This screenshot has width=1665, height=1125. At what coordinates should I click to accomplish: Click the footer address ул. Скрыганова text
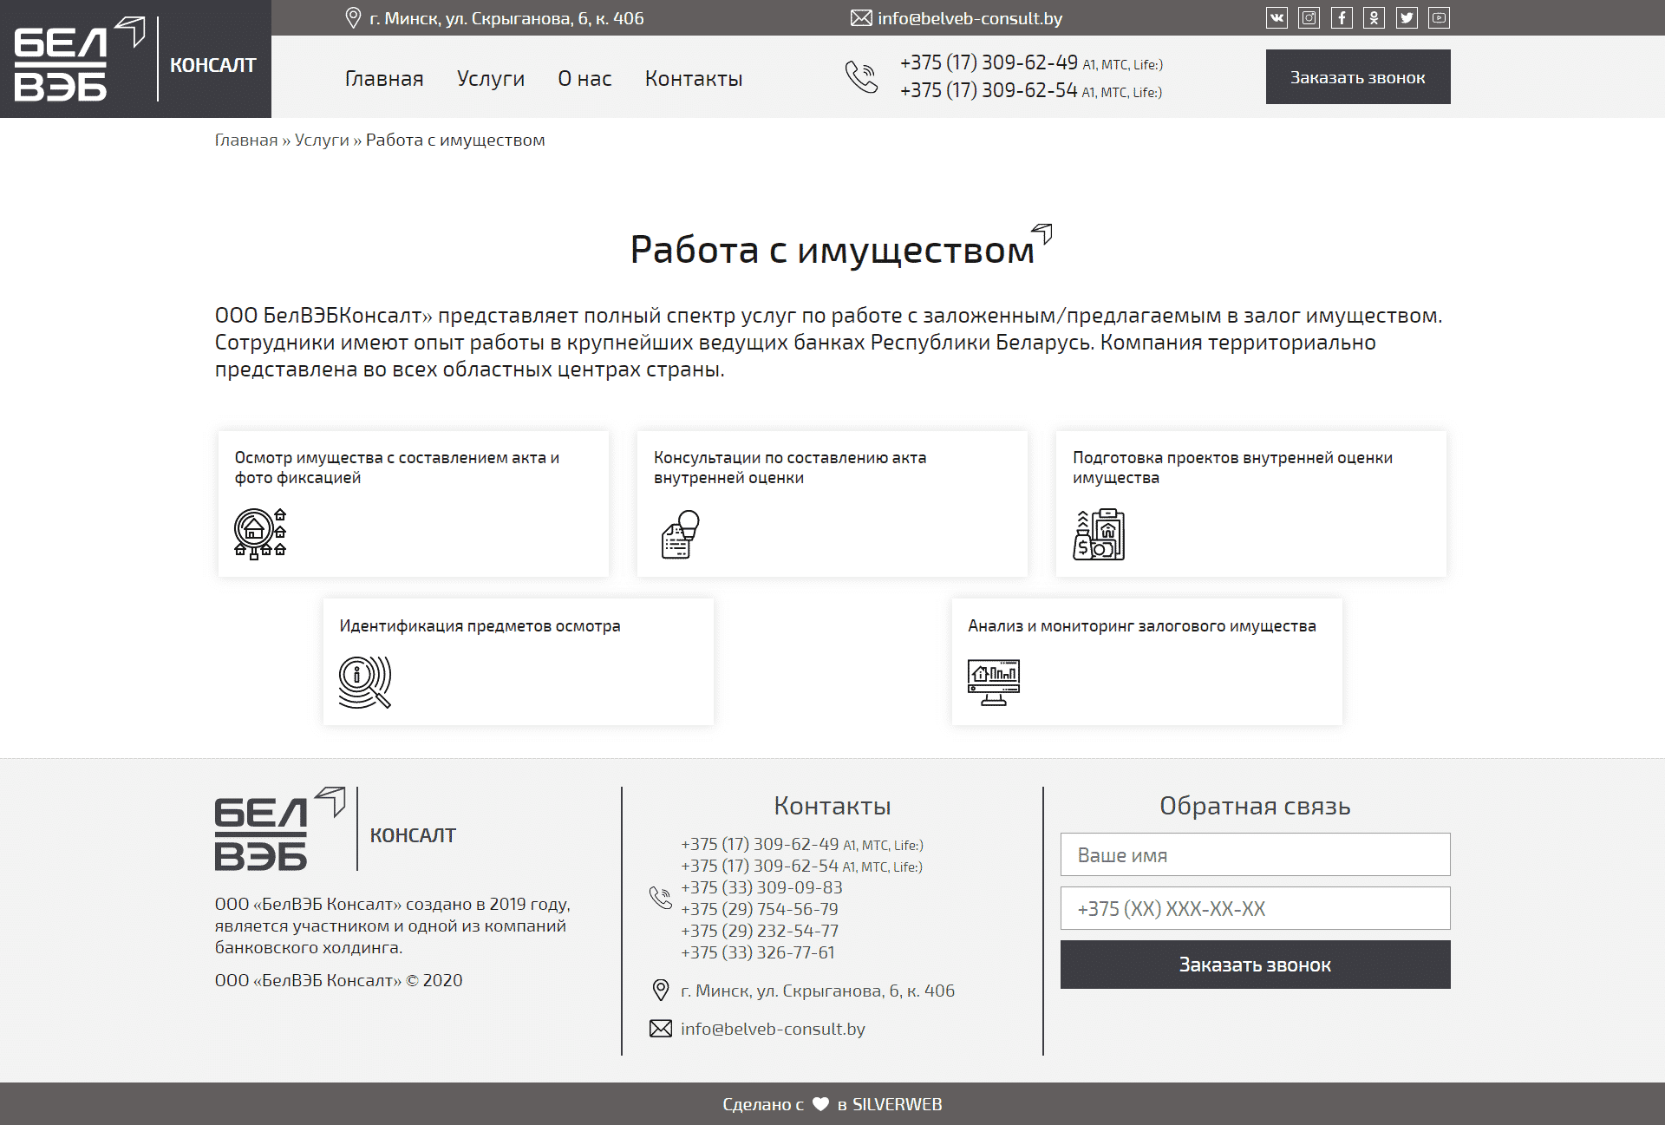click(x=818, y=991)
